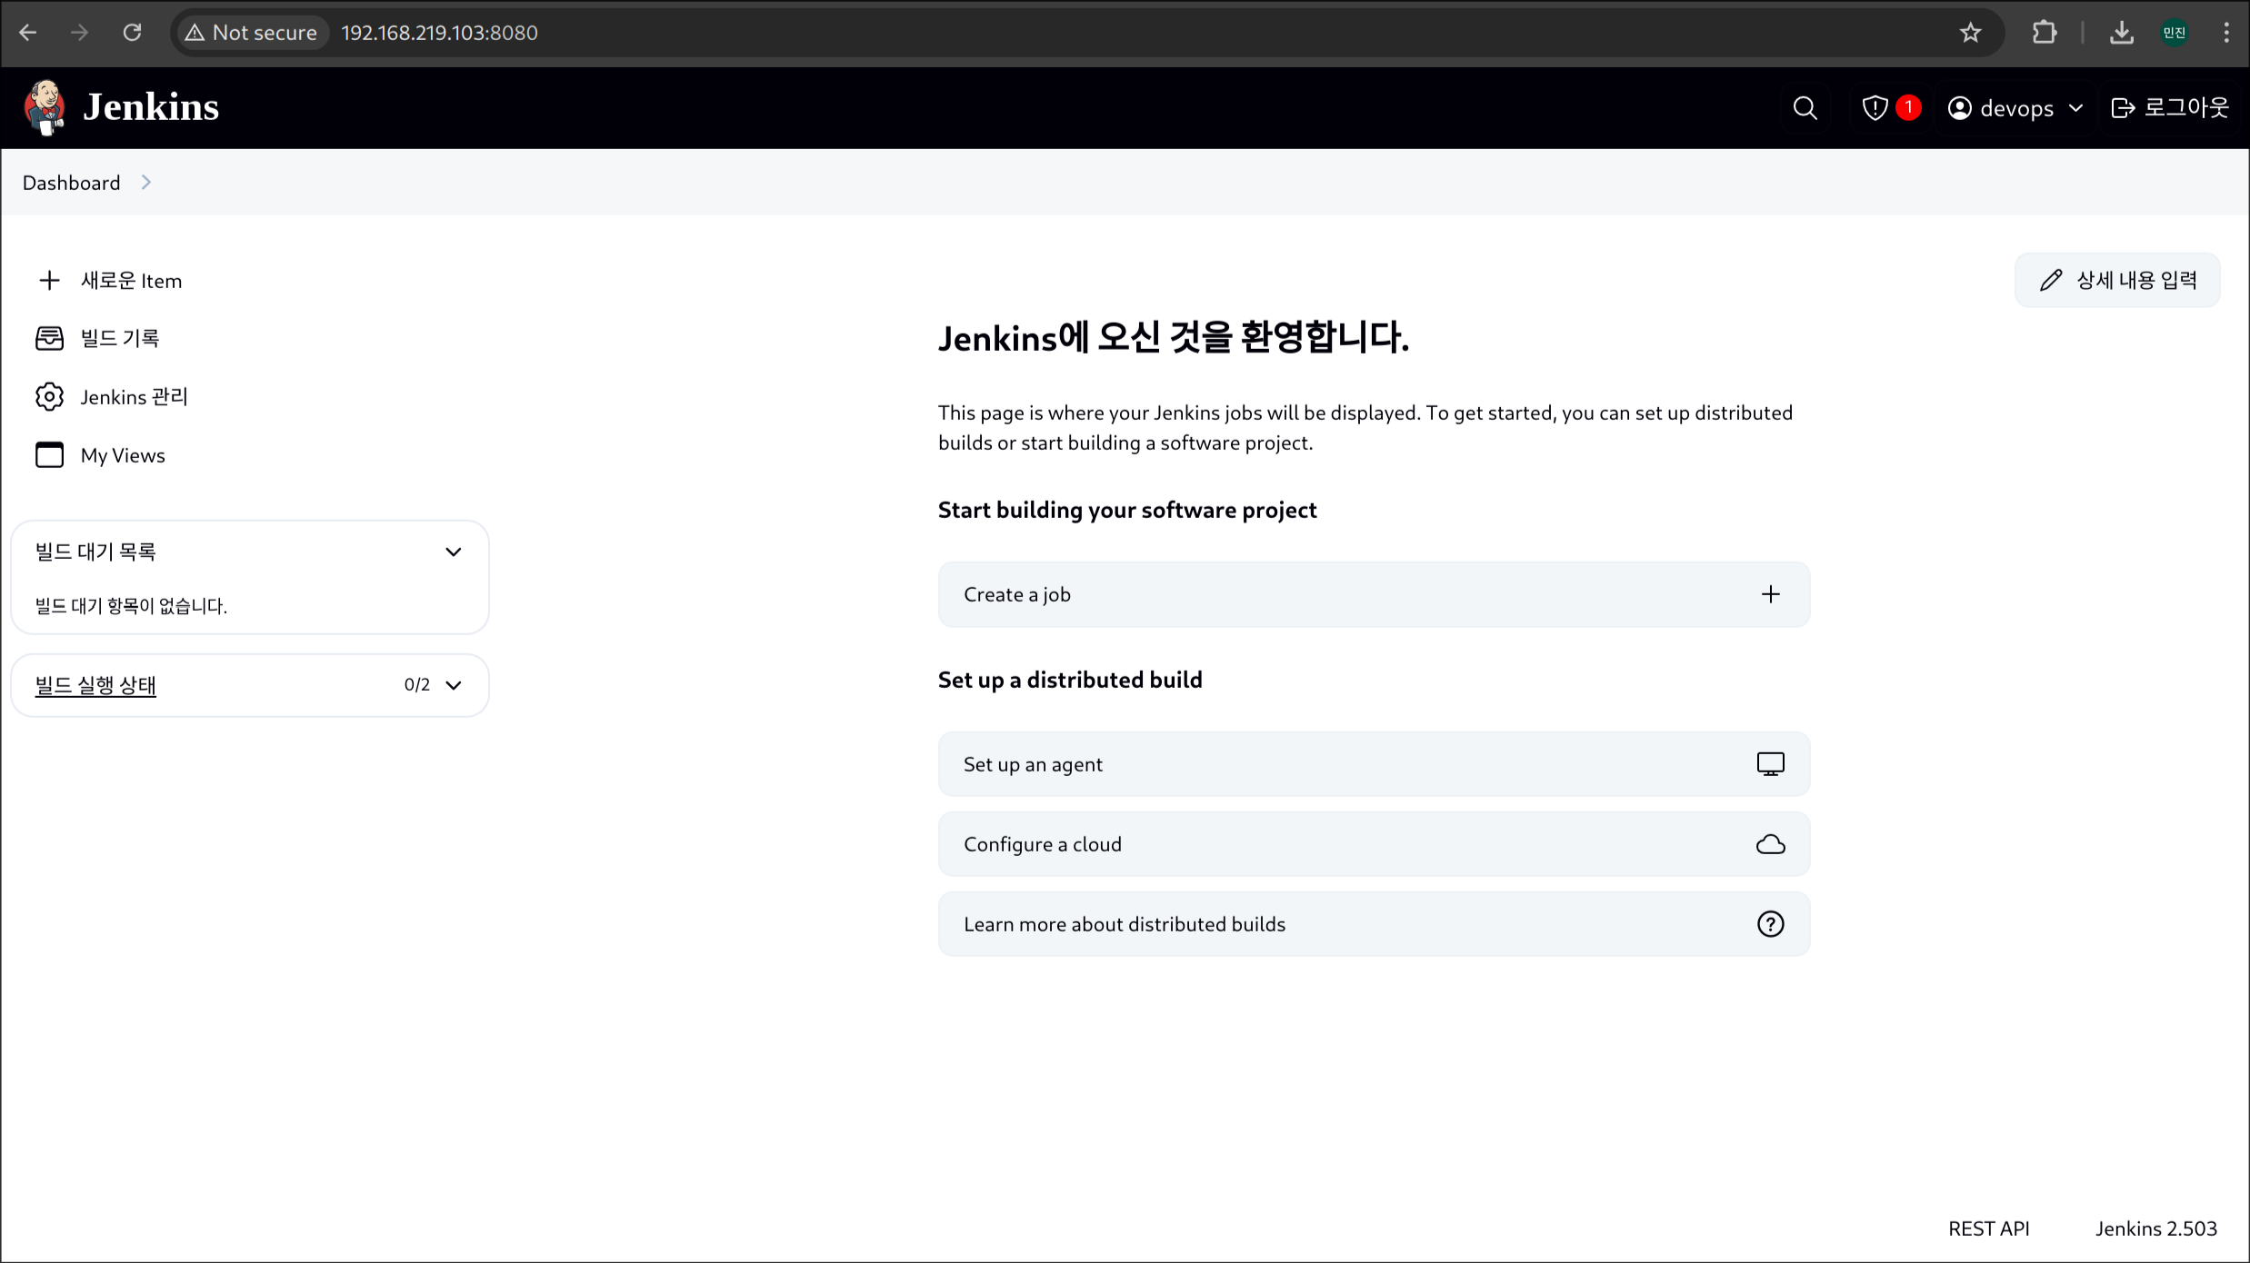Viewport: 2250px width, 1263px height.
Task: Open the REST API footer link
Action: 1988,1228
